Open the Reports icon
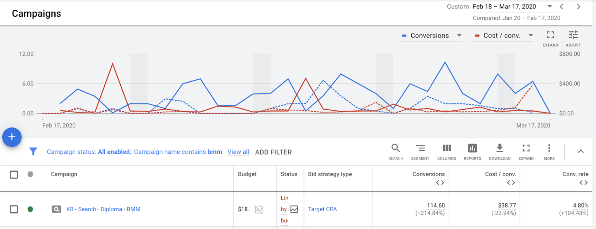Screen dimensions: 596x229 click(472, 148)
